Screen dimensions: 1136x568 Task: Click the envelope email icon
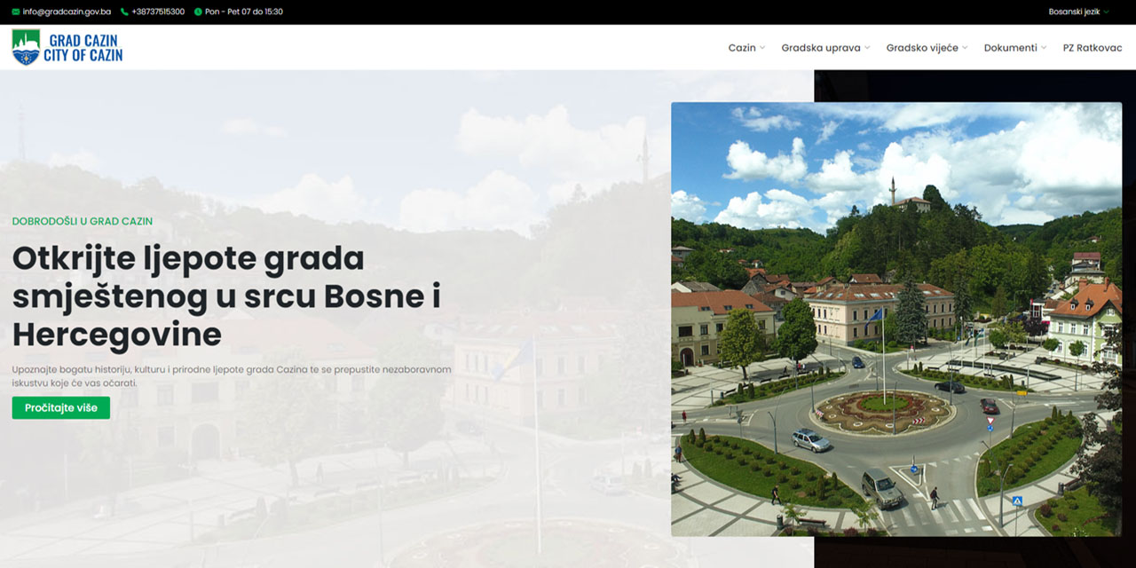pyautogui.click(x=16, y=12)
